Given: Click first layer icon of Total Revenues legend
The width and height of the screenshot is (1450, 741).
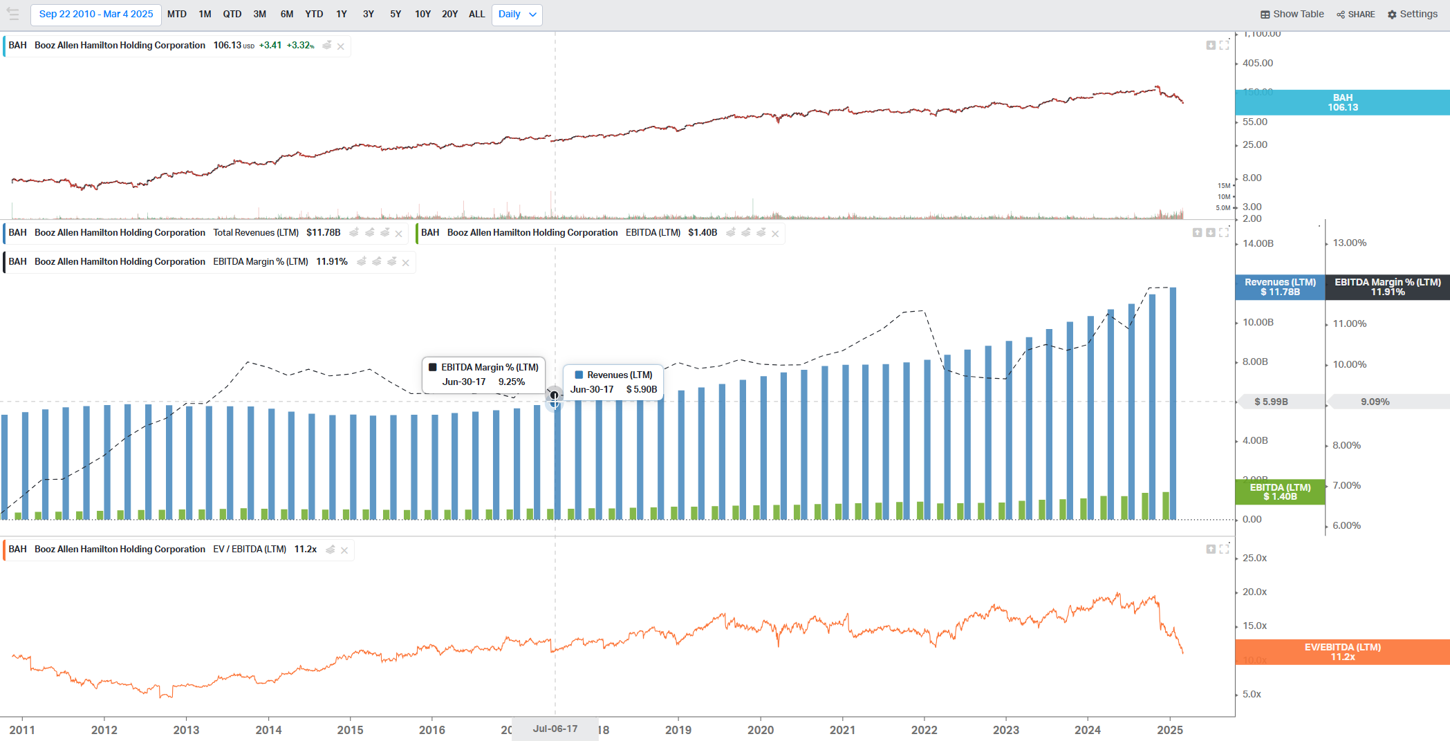Looking at the screenshot, I should [354, 232].
